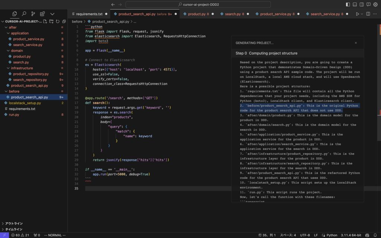Change indentation via スペース: 4

[288, 235]
